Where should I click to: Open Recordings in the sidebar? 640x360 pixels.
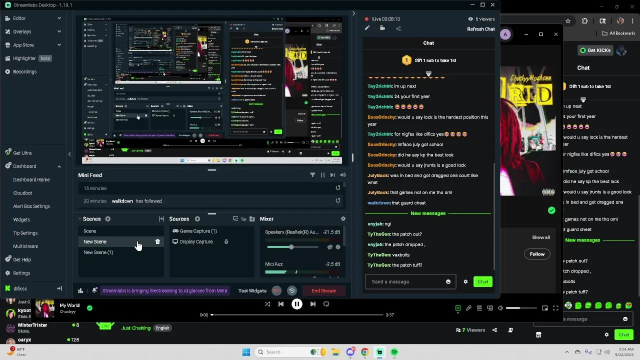tap(24, 71)
